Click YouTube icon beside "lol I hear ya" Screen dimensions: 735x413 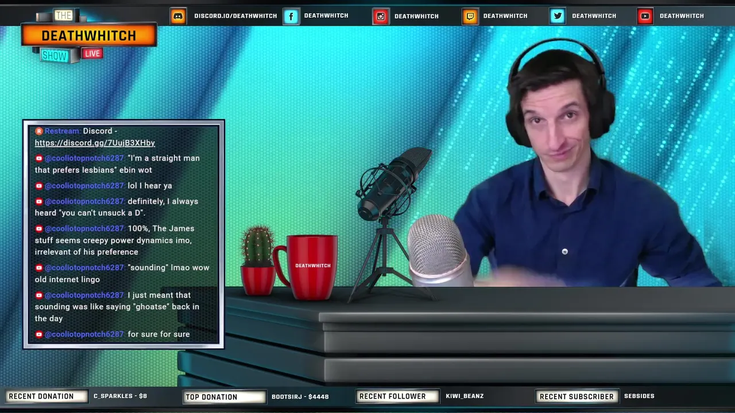tap(39, 186)
